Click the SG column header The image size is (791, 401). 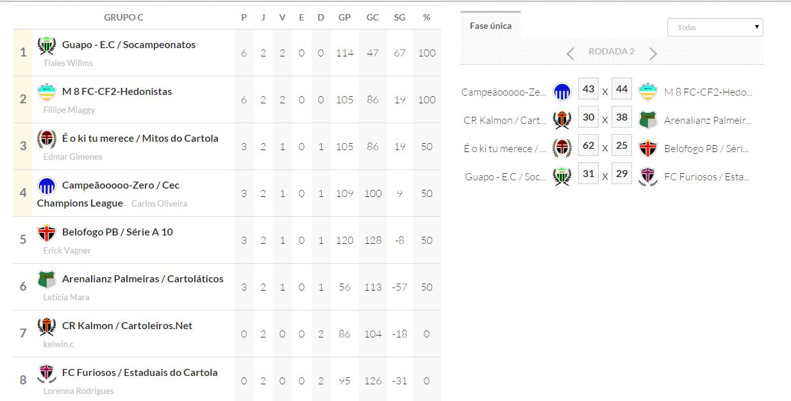(400, 17)
